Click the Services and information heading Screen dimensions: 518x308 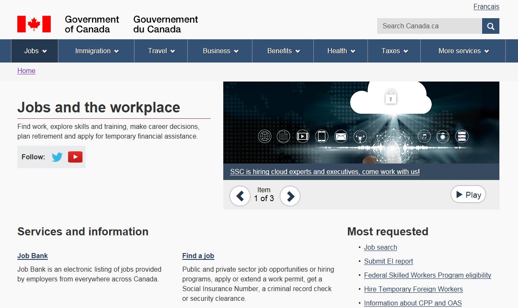click(x=83, y=232)
